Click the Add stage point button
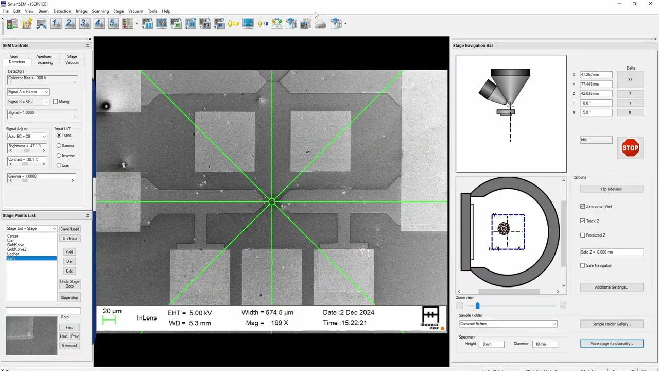 70,252
